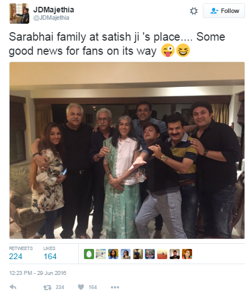Click the third liker avatar thumbnail
This screenshot has height=302, width=249.
tap(113, 254)
